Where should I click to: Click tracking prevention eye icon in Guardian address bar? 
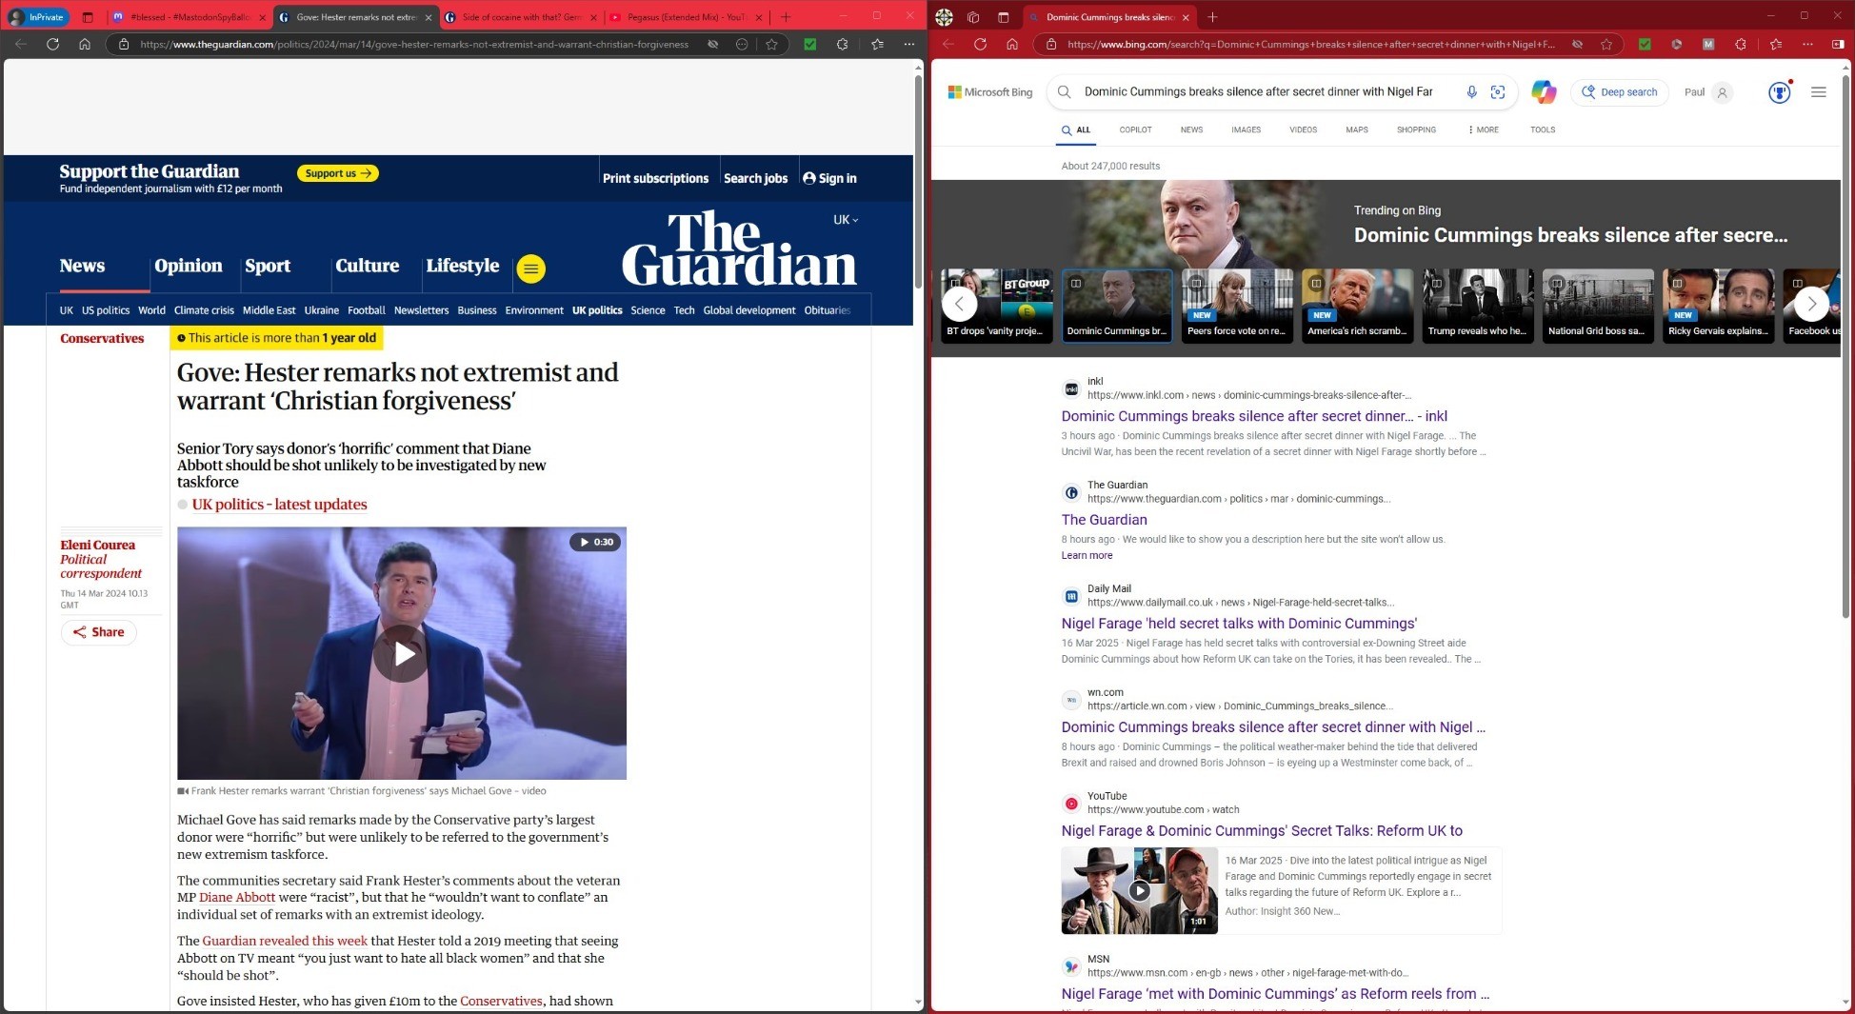point(712,44)
